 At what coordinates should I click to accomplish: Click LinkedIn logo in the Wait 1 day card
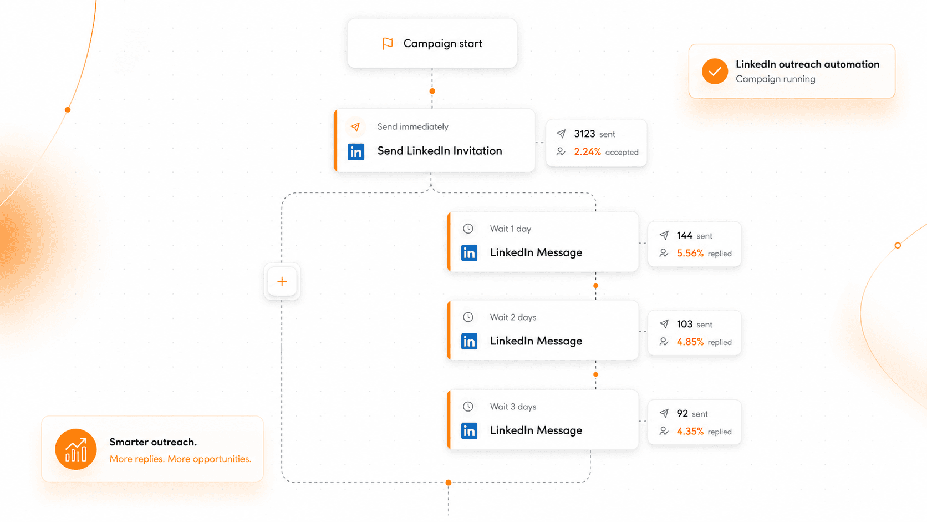(469, 253)
